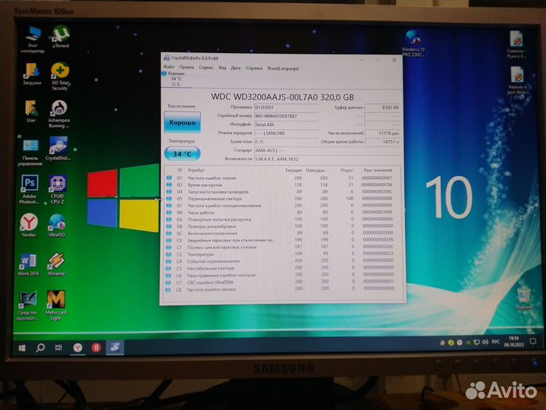
Task: Select row C7 'CRC-ошибки UltraDMA'
Action: (x=283, y=282)
